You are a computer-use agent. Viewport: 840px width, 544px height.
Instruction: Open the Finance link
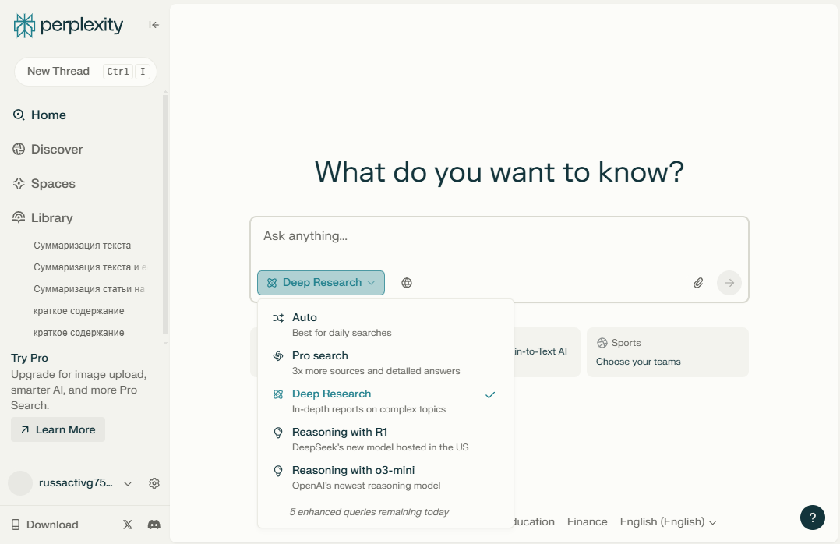tap(588, 521)
